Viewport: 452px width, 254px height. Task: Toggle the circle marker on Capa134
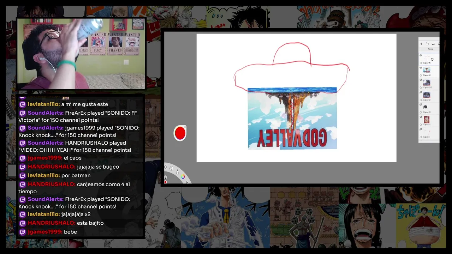[x=421, y=75]
